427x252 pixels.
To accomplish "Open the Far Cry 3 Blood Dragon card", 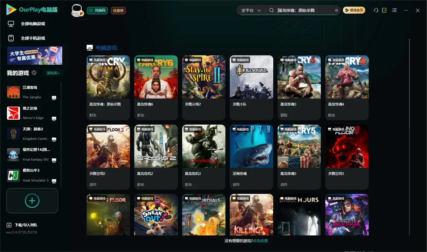I will click(347, 215).
